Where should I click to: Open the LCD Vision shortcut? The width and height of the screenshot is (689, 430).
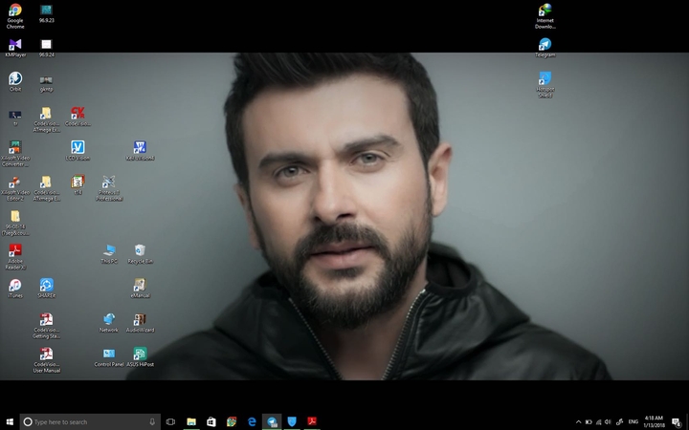coord(78,151)
